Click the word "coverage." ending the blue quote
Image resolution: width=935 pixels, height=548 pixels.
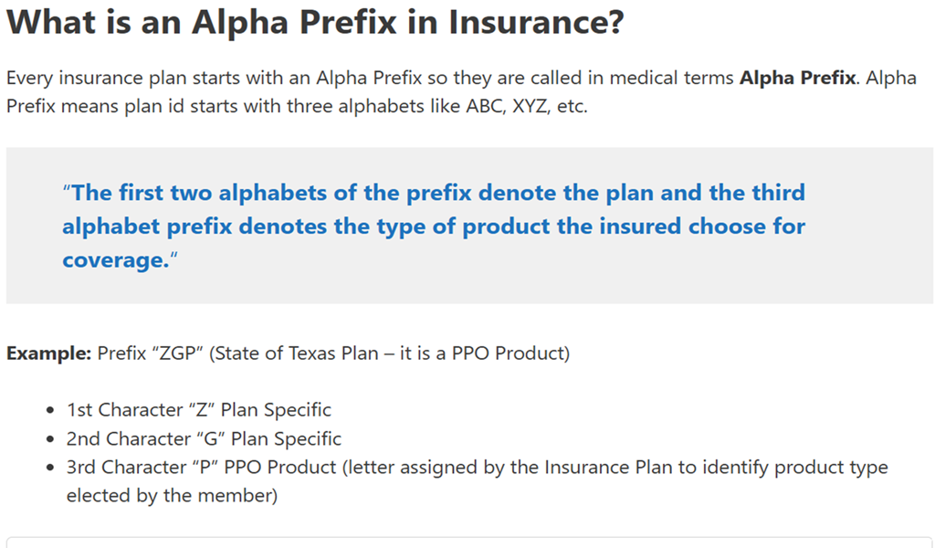click(x=116, y=259)
